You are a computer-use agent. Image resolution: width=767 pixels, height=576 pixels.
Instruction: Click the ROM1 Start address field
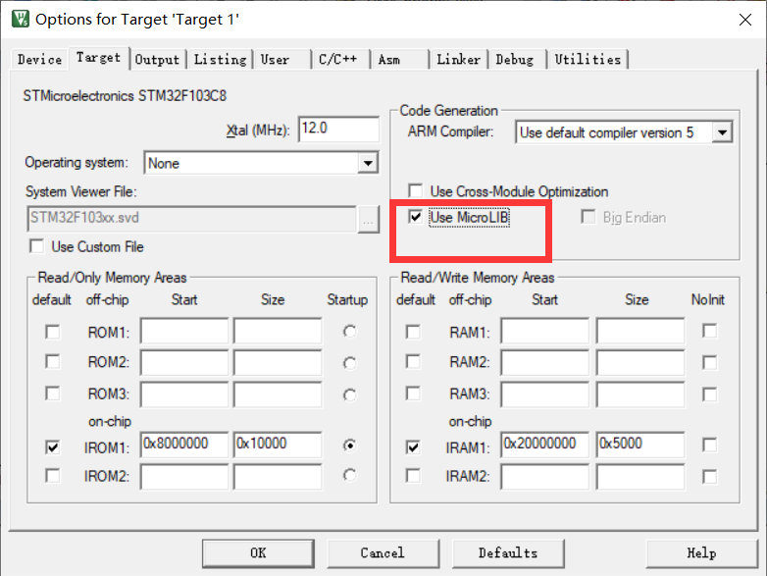coord(184,331)
